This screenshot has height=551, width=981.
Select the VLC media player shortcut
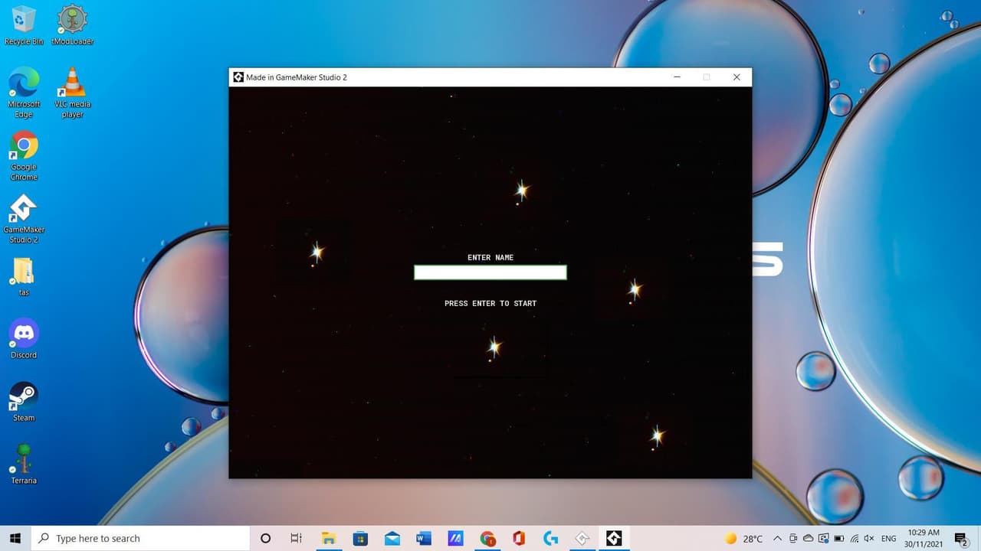[72, 93]
